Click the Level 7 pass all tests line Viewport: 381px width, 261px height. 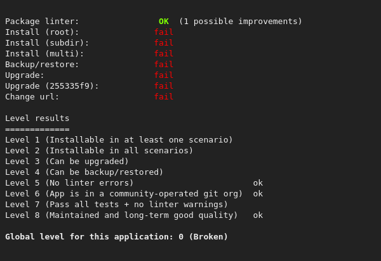point(116,205)
